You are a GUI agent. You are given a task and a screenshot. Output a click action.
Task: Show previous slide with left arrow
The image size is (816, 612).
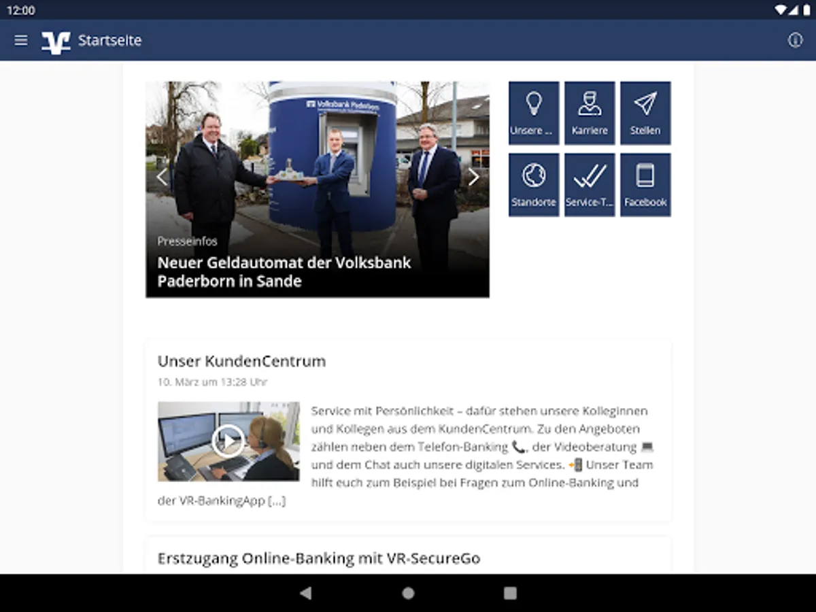[161, 177]
